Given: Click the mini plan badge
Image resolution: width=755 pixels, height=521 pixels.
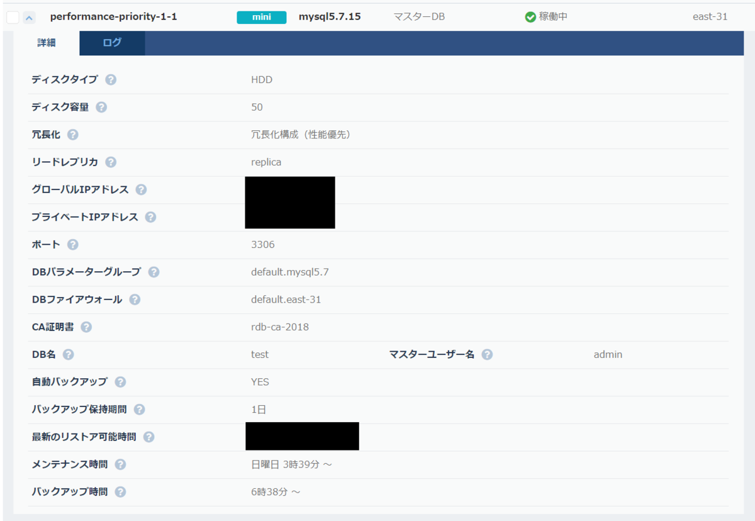Looking at the screenshot, I should 261,17.
